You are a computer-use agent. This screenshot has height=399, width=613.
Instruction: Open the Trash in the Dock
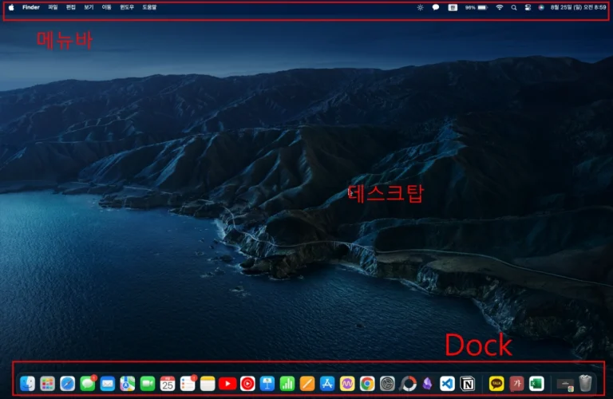click(x=586, y=384)
